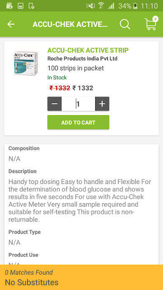
Task: Tap the Wi-Fi status bar icon
Action: (x=101, y=6)
